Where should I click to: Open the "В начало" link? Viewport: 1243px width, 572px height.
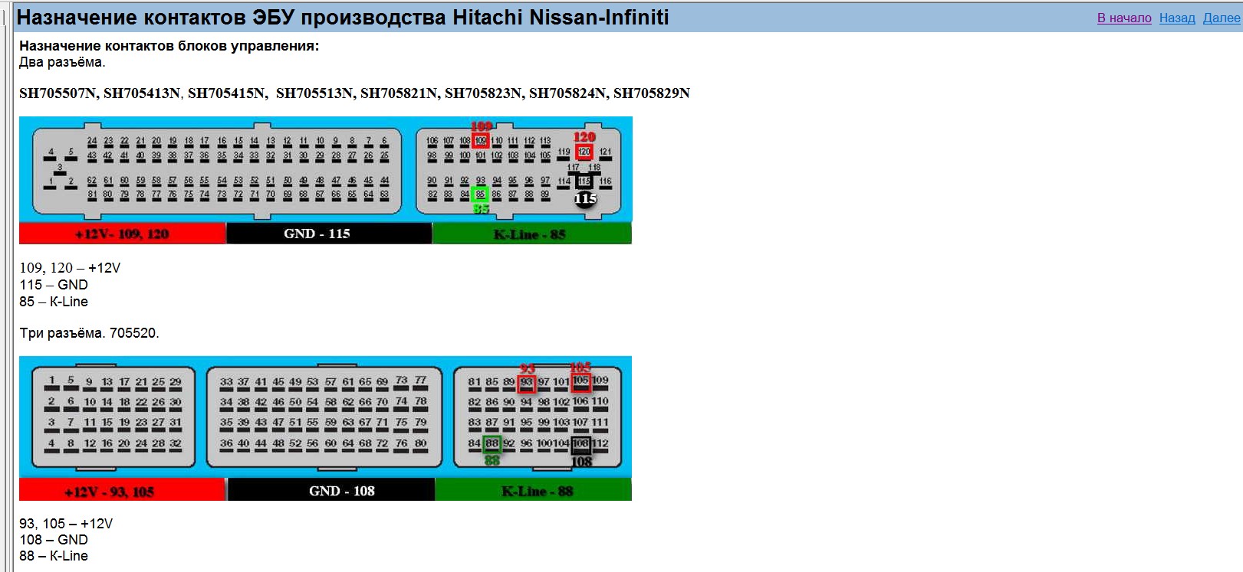[1123, 18]
